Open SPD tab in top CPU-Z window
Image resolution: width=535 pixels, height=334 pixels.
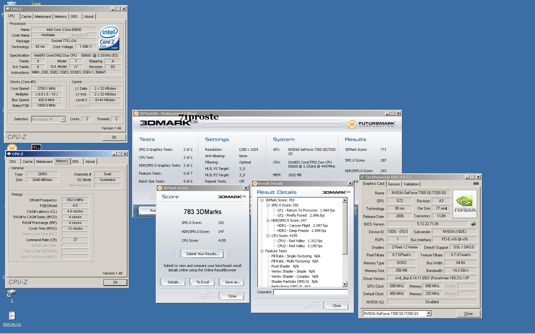click(74, 17)
